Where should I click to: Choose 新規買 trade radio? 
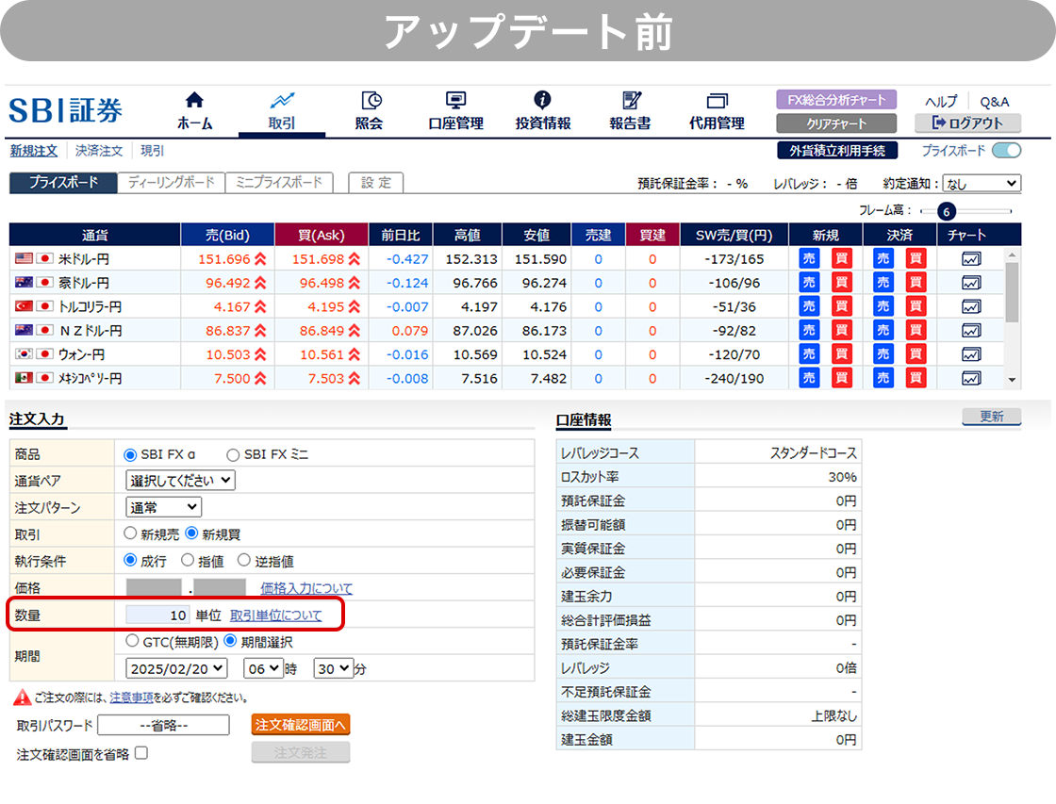tap(191, 533)
